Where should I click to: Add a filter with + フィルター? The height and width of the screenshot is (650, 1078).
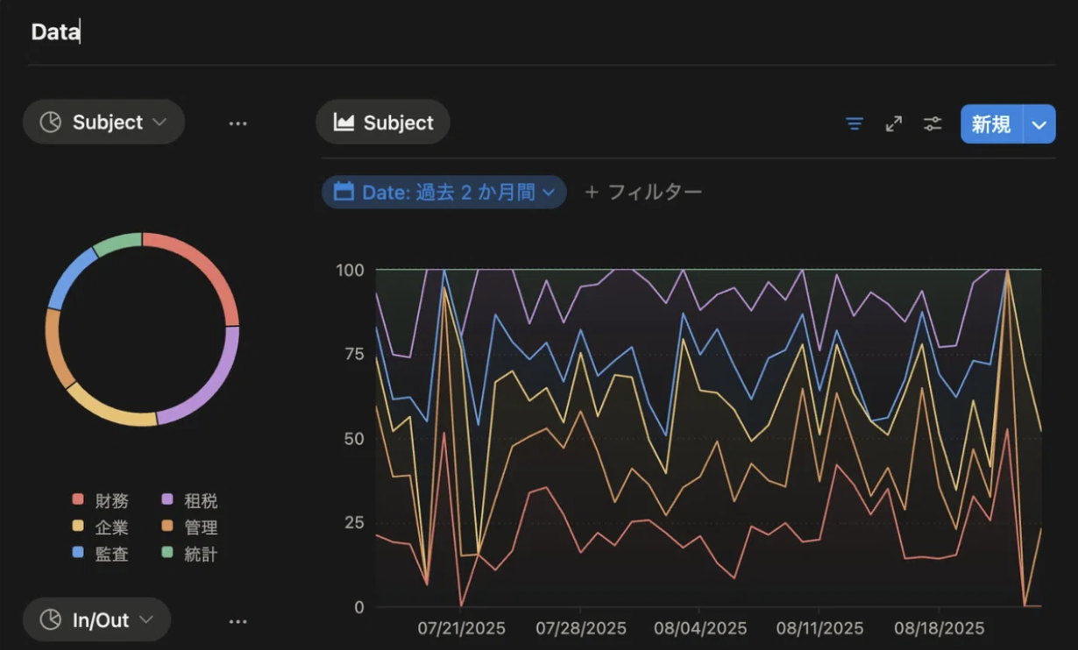(643, 192)
